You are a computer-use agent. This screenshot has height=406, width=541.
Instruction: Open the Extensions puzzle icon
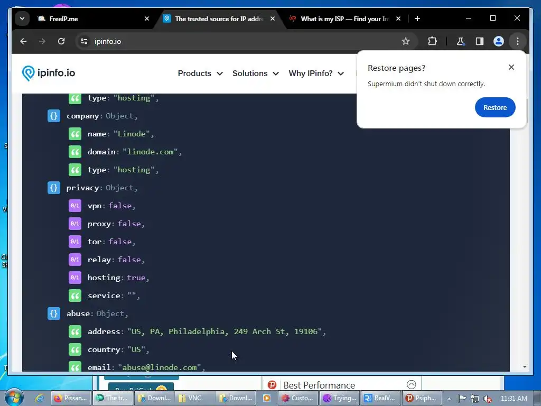coord(432,41)
